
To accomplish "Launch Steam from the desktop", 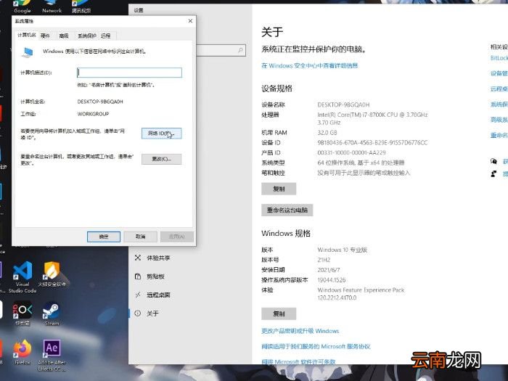I will coord(52,314).
